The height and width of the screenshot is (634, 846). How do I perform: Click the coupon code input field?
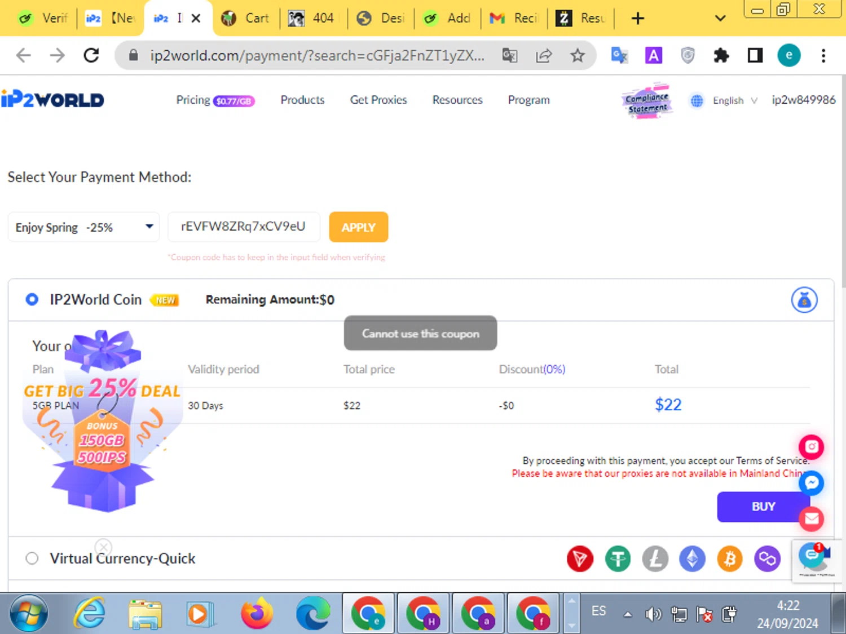pyautogui.click(x=244, y=227)
